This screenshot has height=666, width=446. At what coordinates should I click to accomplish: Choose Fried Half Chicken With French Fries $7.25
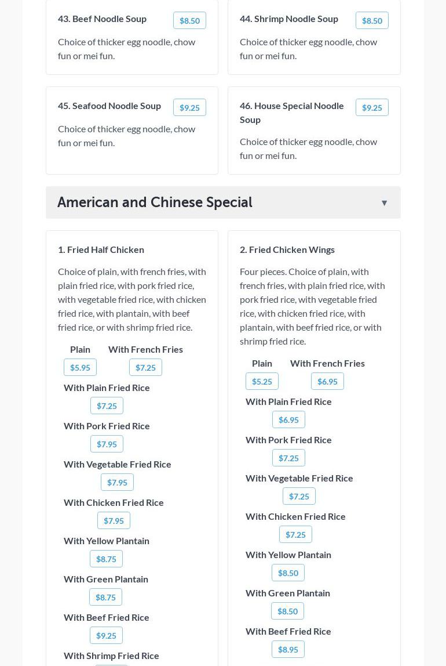pos(145,368)
